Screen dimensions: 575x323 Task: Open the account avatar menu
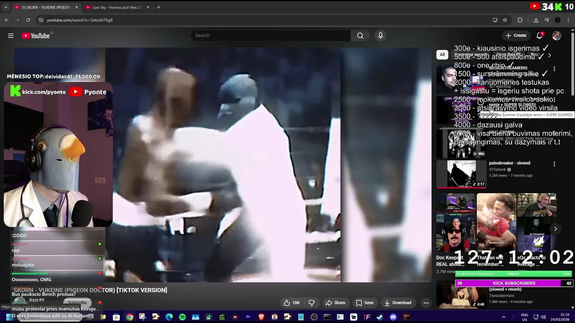[557, 35]
